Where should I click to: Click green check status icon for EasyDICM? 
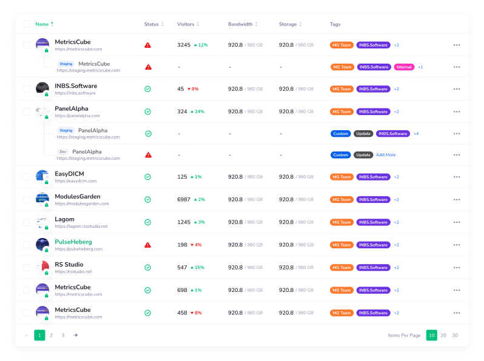(x=148, y=177)
